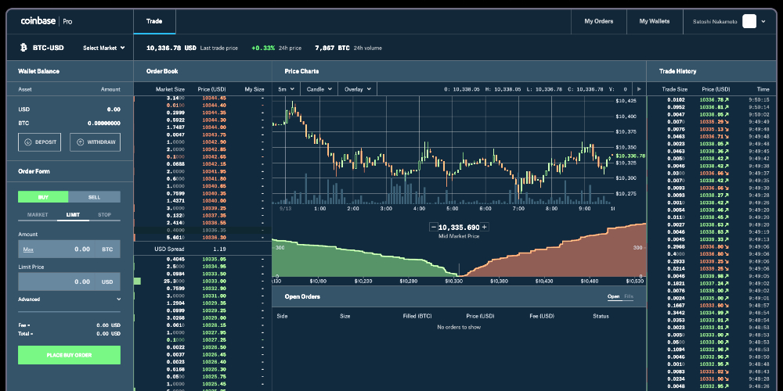783x391 pixels.
Task: Increase mid market price aggregation with plus
Action: tap(484, 227)
